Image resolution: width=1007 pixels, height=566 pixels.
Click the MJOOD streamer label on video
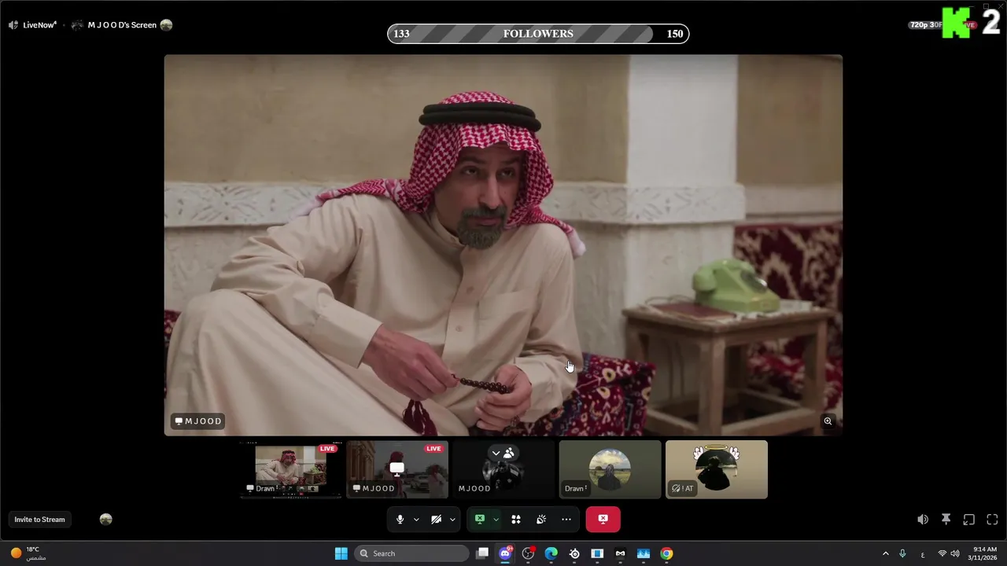(198, 421)
